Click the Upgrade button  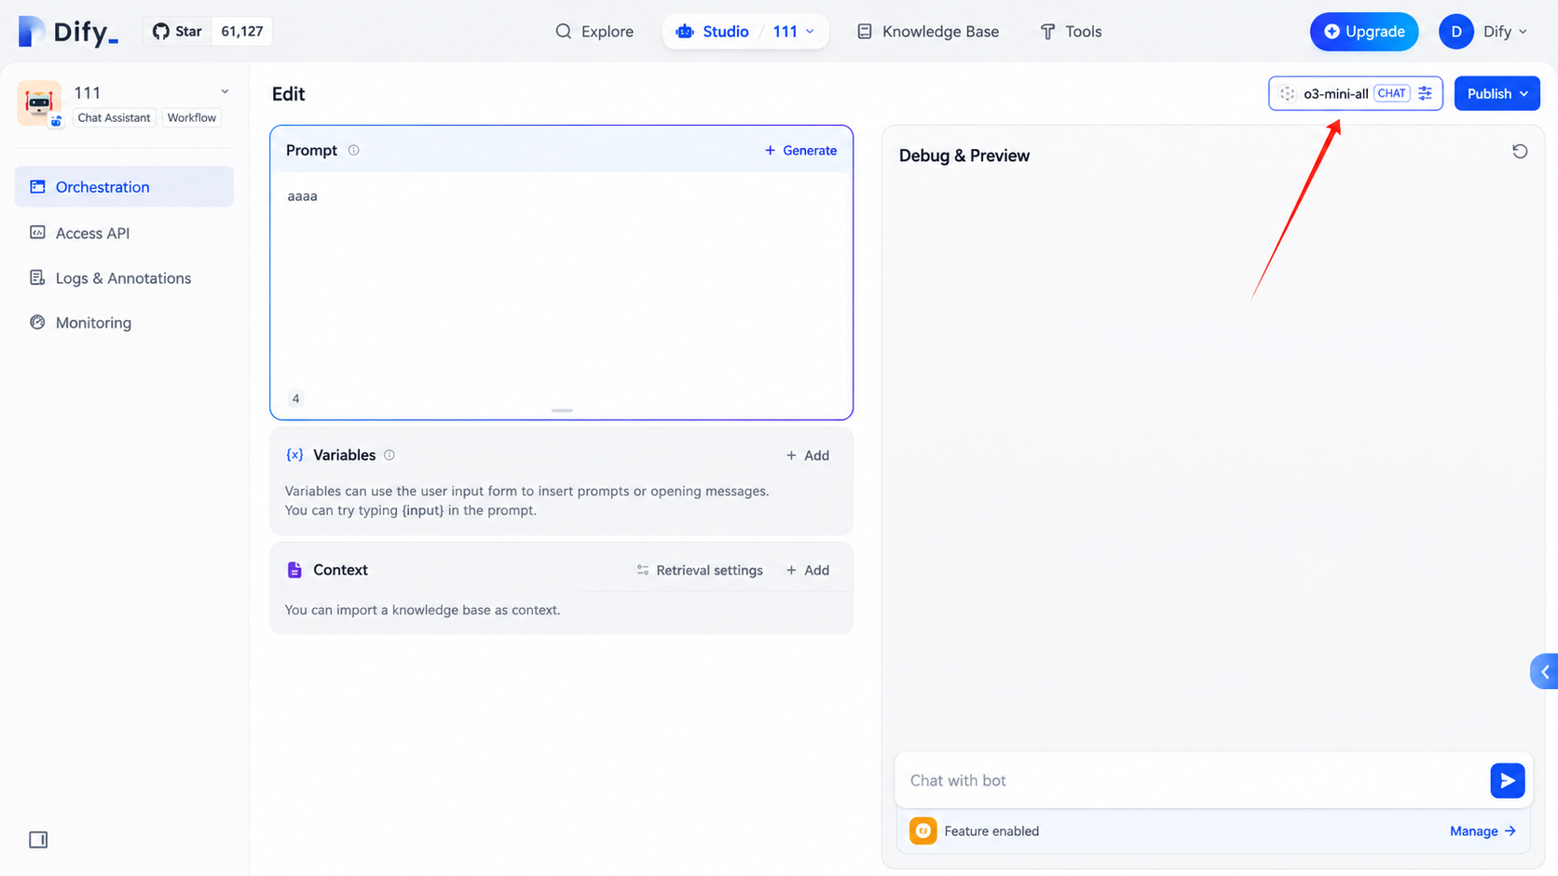(x=1364, y=32)
